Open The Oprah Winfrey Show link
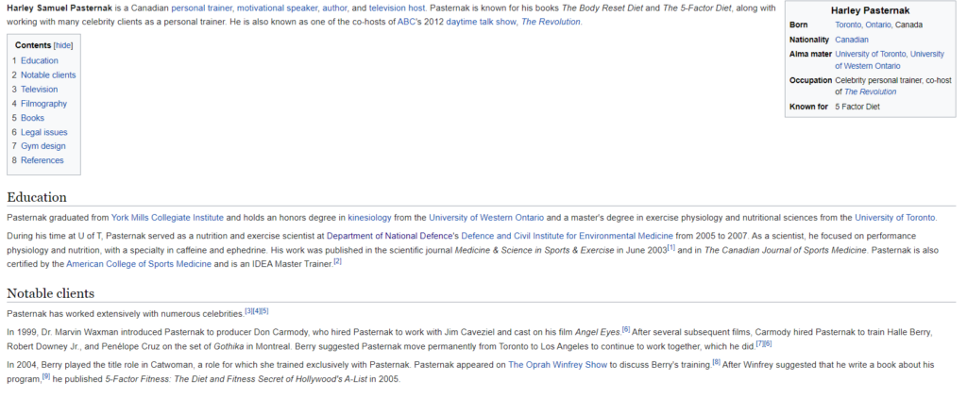The image size is (967, 398). [557, 364]
